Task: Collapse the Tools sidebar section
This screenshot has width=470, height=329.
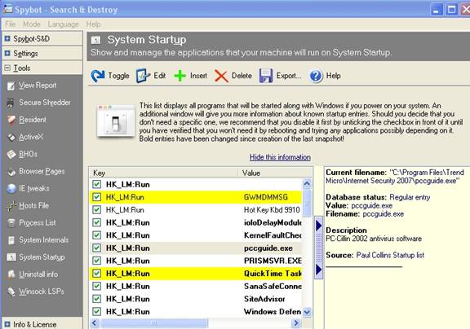Action: [x=7, y=68]
